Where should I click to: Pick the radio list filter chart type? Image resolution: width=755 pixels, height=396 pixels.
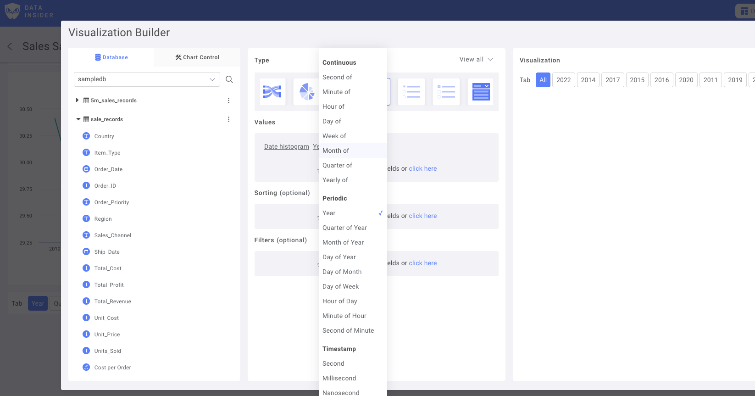411,92
